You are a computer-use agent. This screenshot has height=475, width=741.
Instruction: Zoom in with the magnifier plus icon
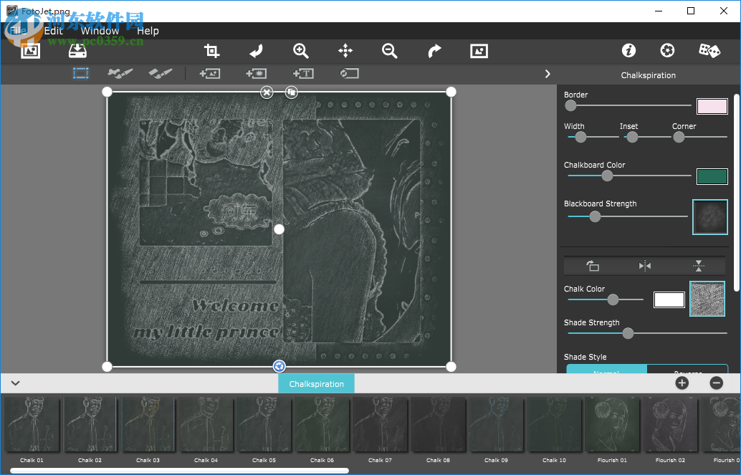point(301,51)
